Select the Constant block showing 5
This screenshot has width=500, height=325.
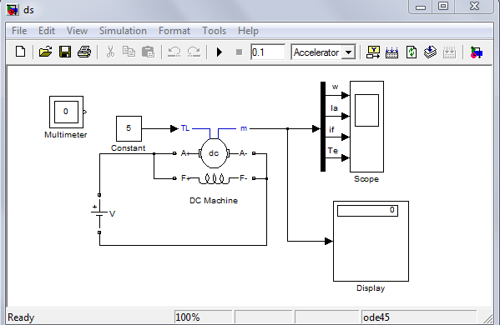[129, 128]
